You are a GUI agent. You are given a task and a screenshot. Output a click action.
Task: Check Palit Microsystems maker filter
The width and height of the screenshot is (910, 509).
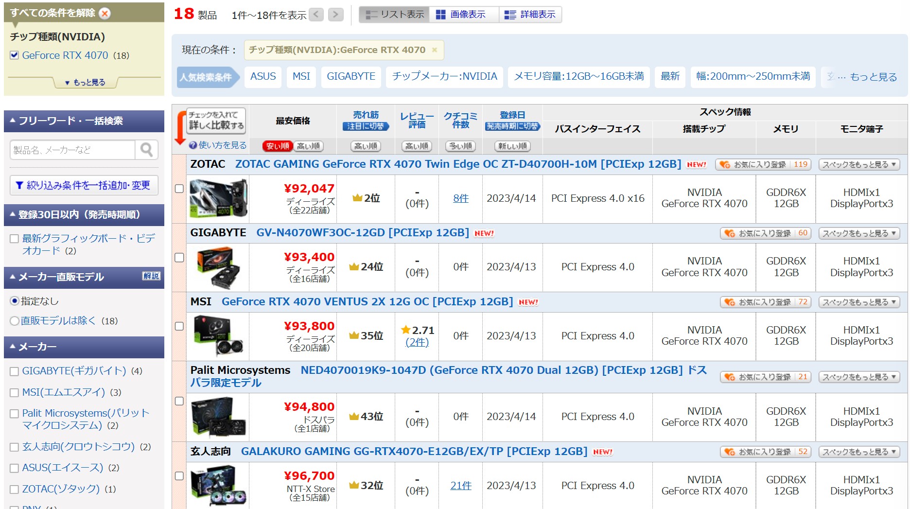14,414
